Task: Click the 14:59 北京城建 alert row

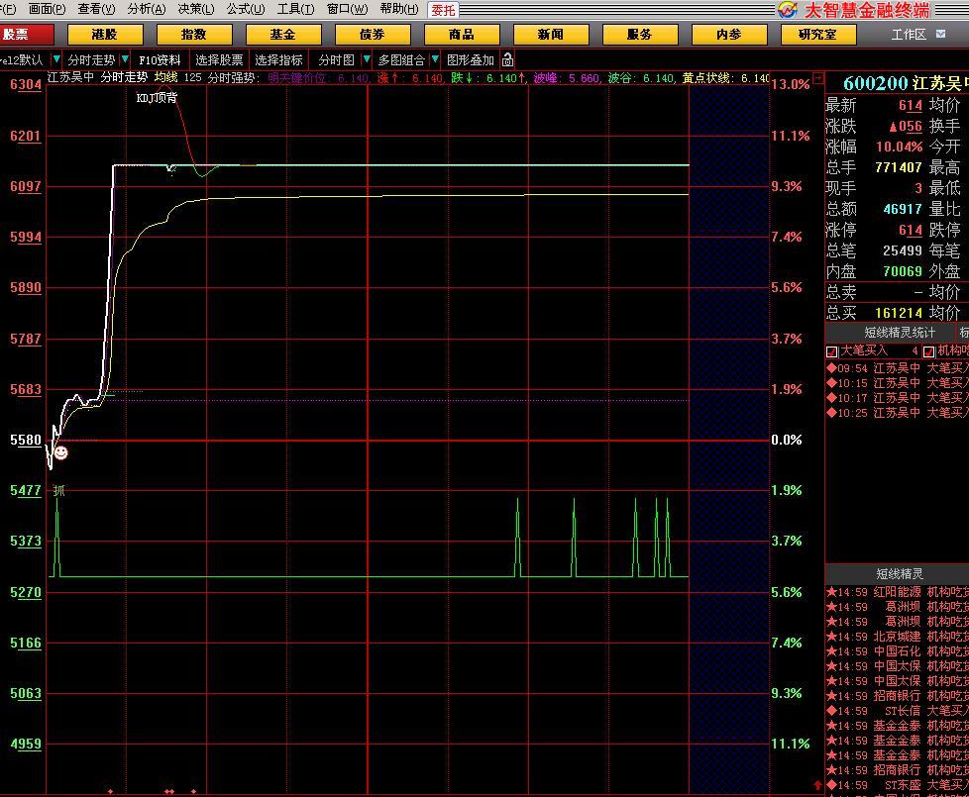Action: (x=898, y=637)
